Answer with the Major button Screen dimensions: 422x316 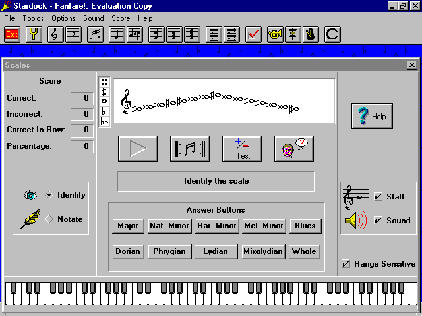pyautogui.click(x=128, y=226)
